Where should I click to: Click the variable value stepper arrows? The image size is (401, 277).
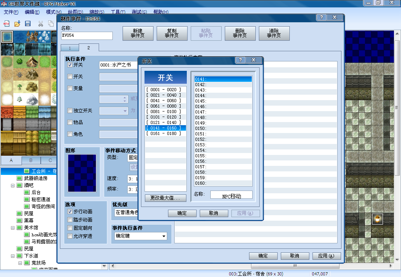[125, 99]
